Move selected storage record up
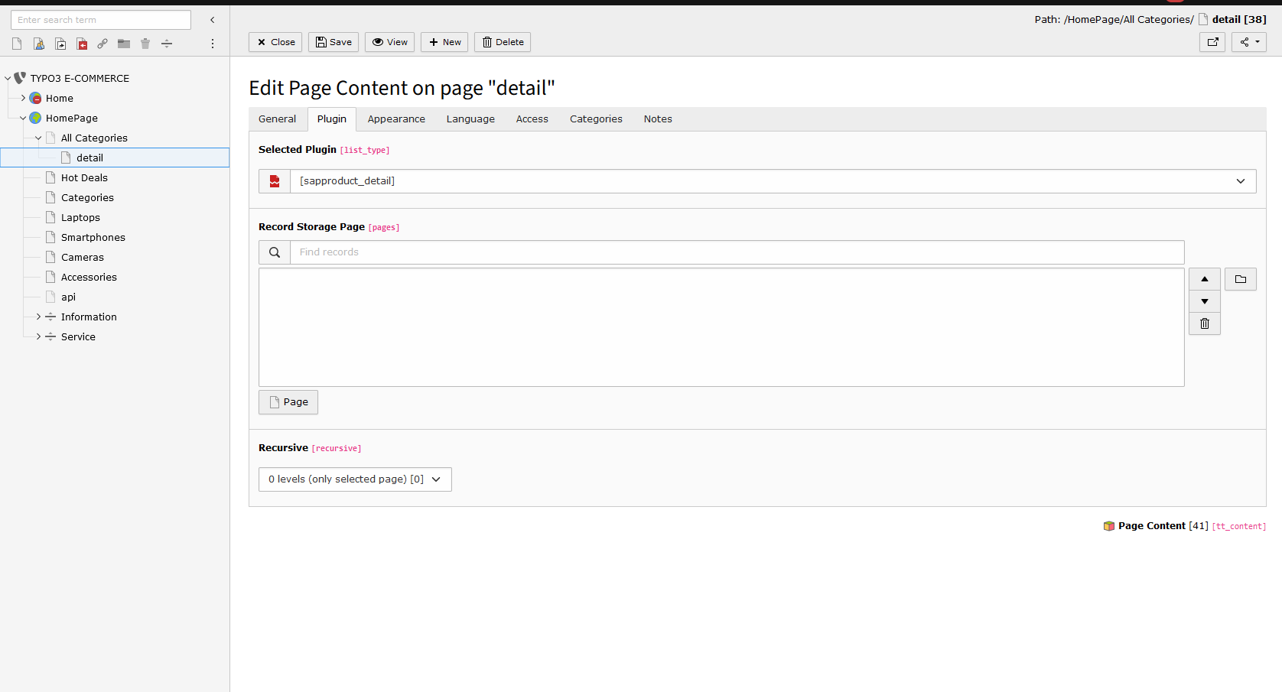The image size is (1282, 692). click(x=1204, y=279)
